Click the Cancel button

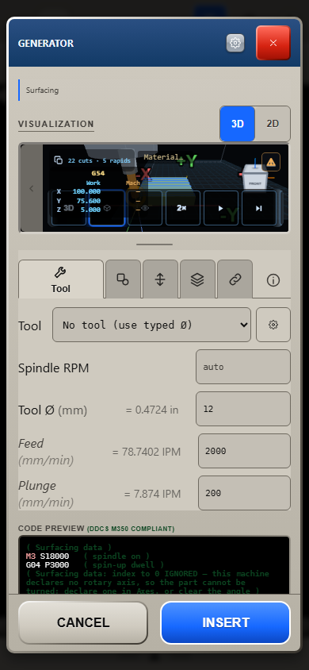click(83, 622)
